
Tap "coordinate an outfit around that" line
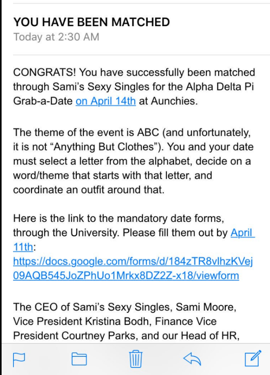89,190
